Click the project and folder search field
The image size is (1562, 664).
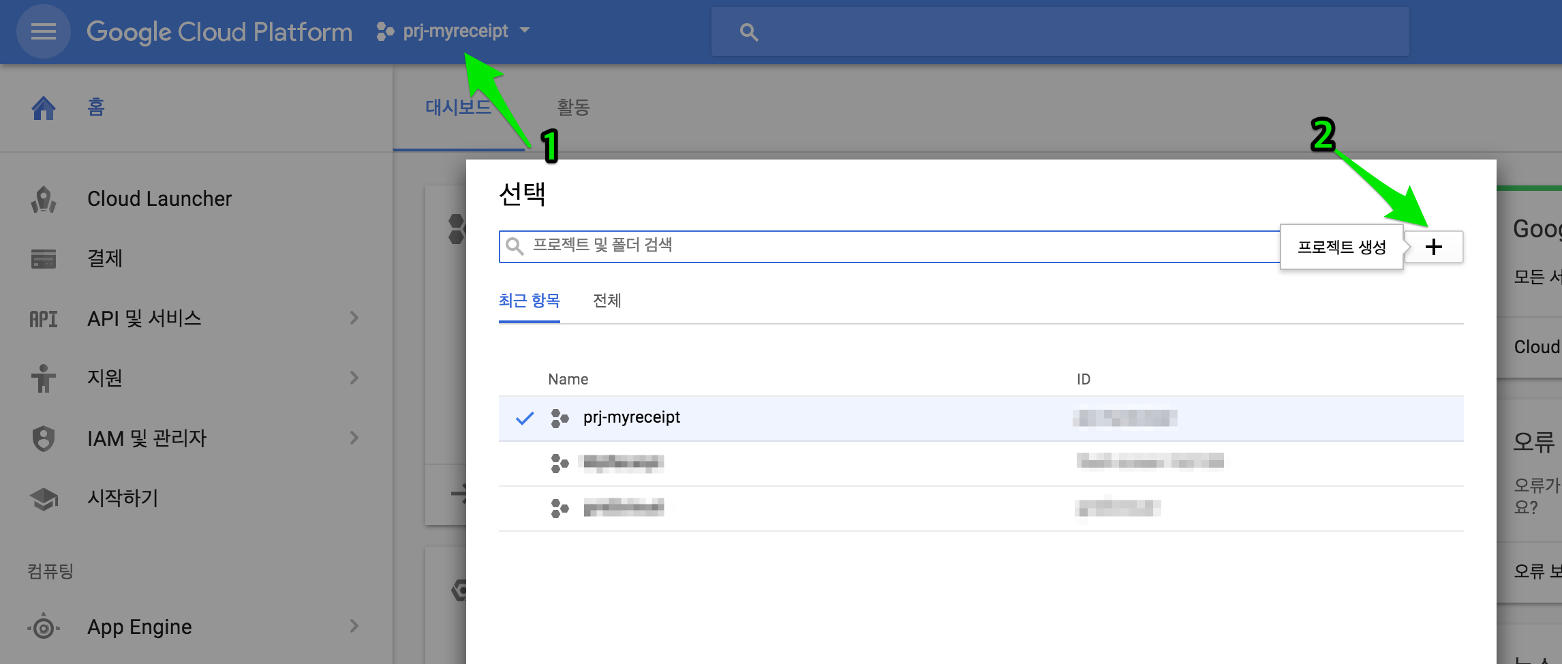tap(889, 246)
